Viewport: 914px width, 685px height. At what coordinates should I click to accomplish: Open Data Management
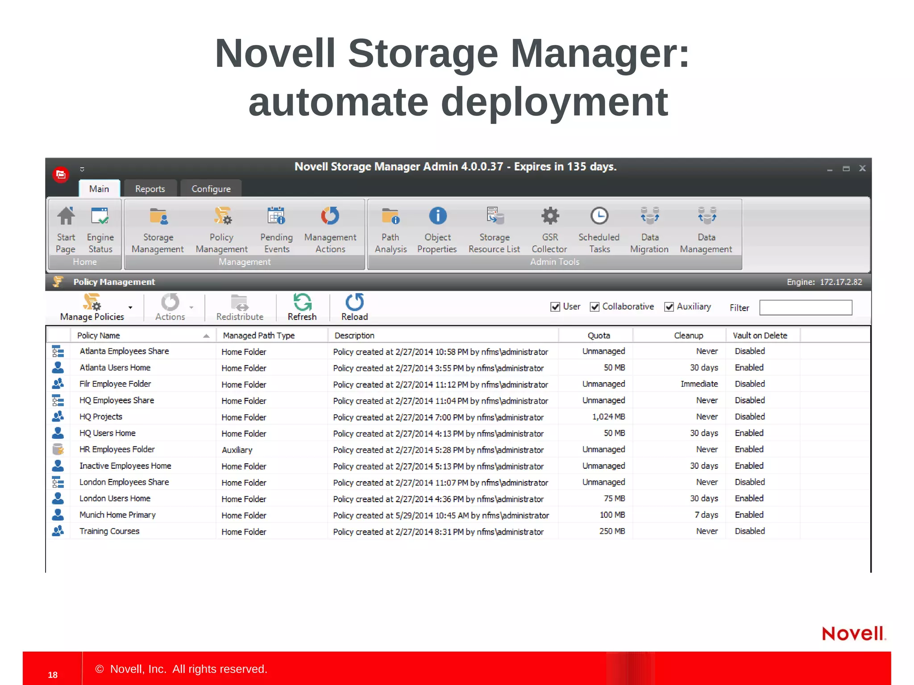coord(706,230)
